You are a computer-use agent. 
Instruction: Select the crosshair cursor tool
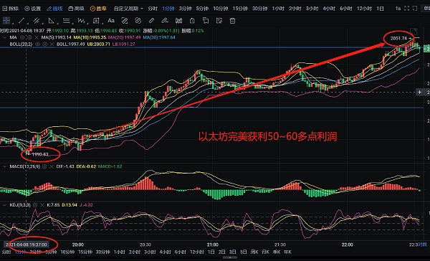6,21
